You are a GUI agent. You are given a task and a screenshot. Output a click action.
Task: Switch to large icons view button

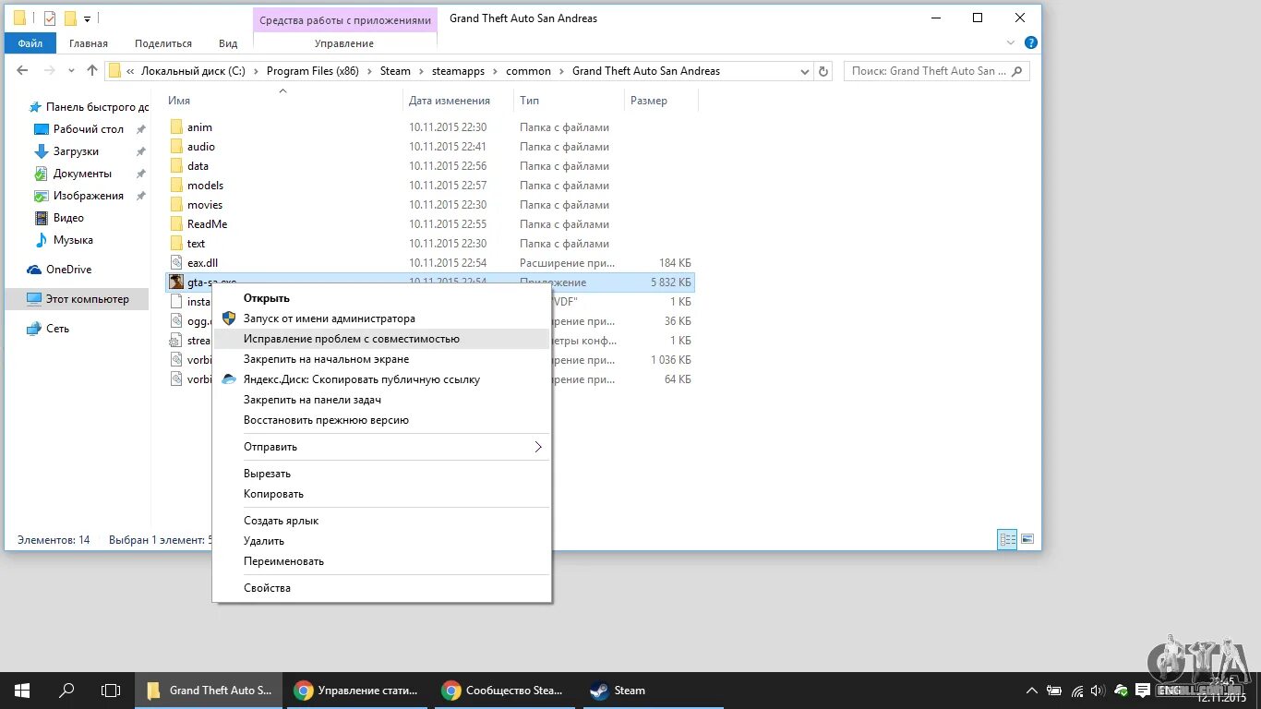tap(1027, 539)
